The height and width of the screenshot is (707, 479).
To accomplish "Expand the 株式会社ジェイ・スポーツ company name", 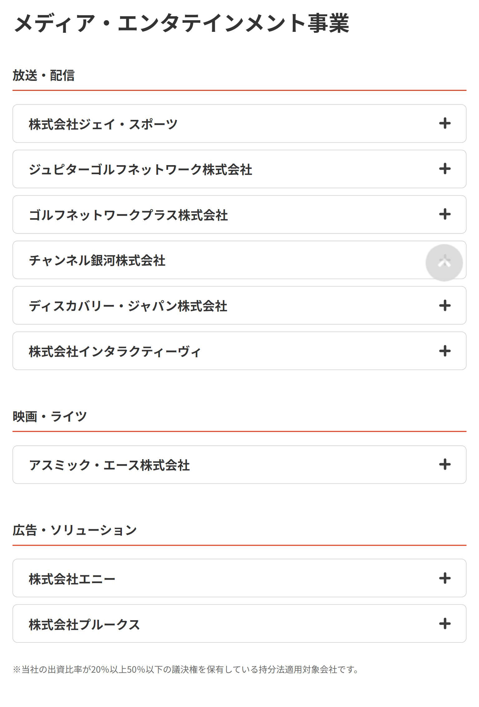I will (x=103, y=124).
